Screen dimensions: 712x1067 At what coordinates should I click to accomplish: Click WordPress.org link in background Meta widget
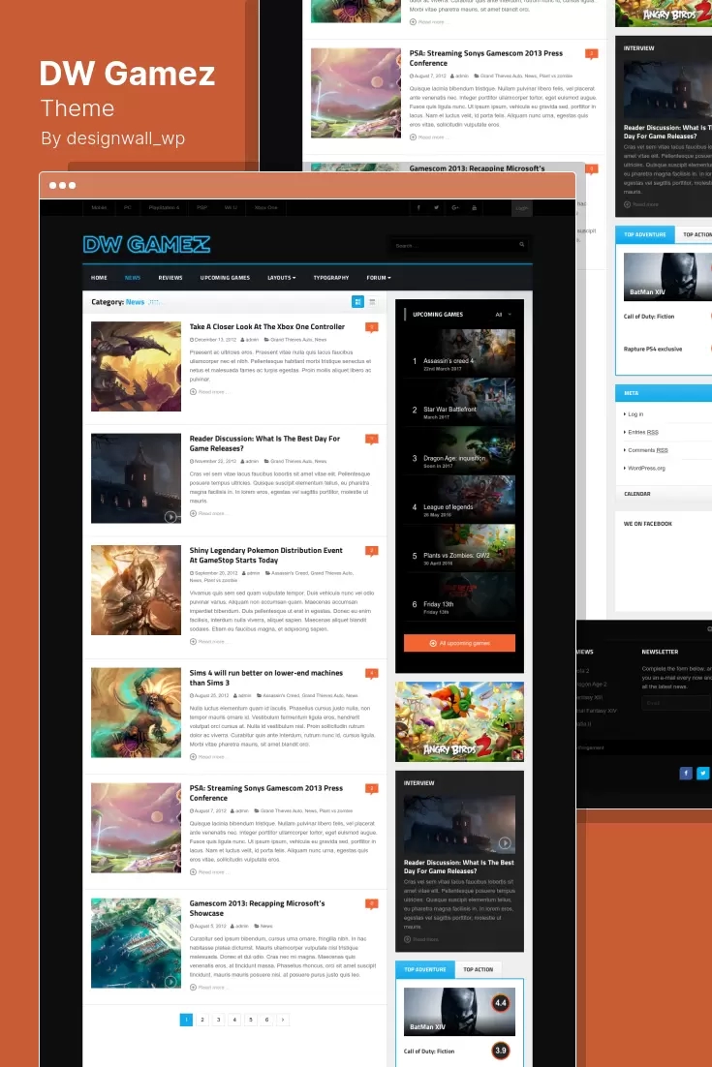tap(646, 469)
